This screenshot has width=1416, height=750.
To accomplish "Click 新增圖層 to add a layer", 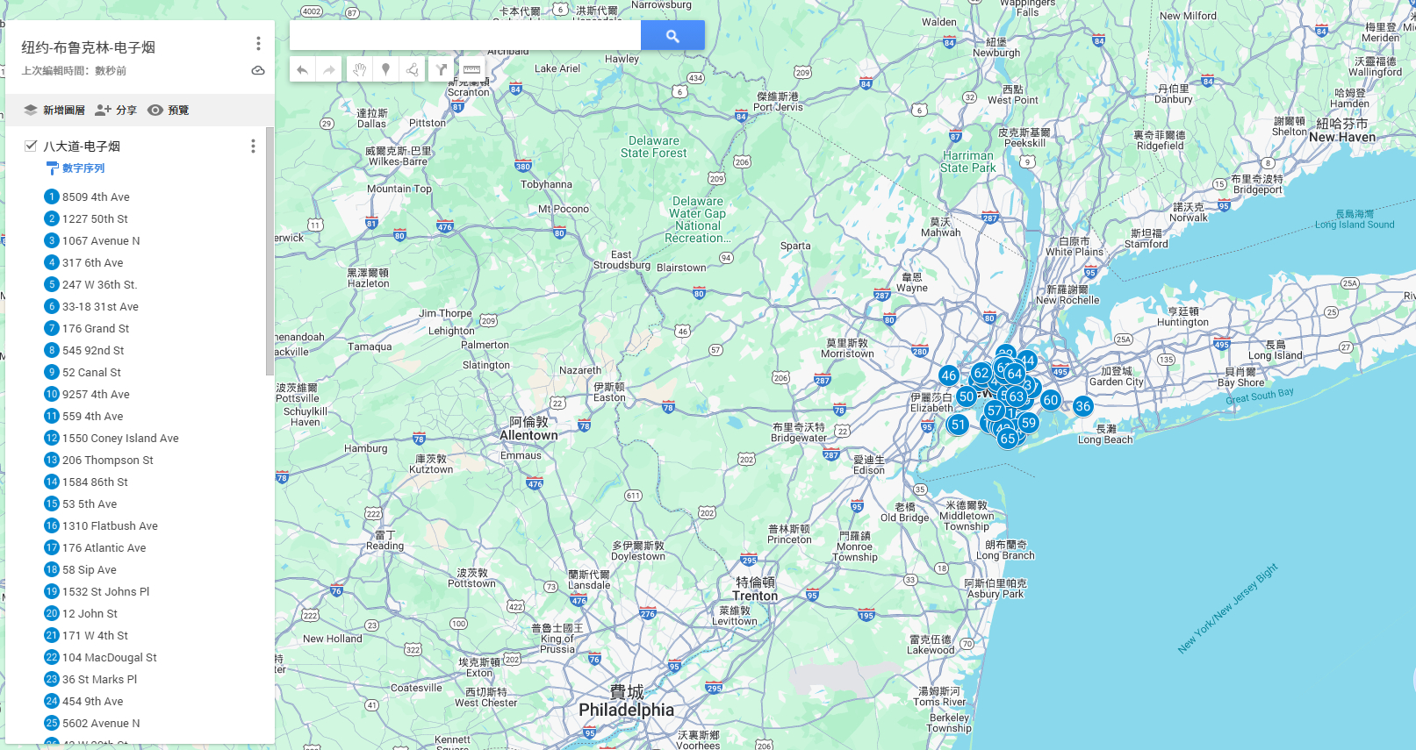I will coord(54,111).
